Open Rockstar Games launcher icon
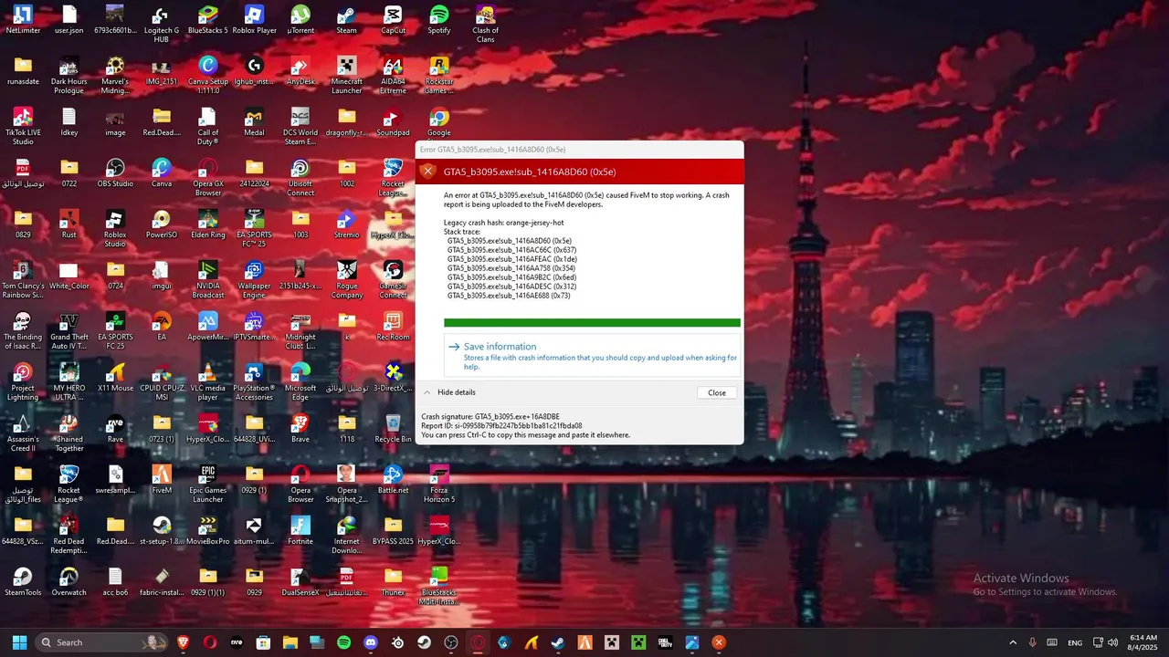Screen dimensions: 1169x657 [439, 75]
